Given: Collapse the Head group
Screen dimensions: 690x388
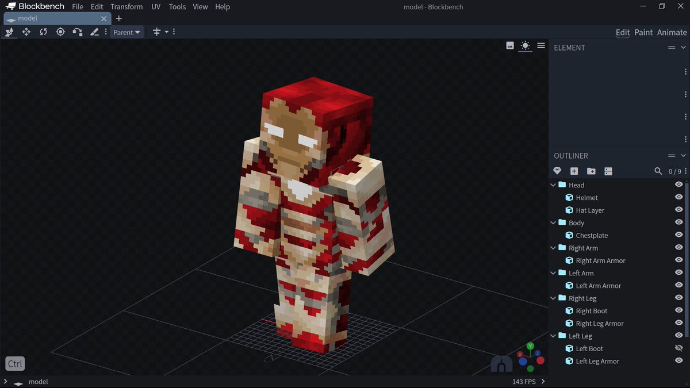Looking at the screenshot, I should click(554, 185).
